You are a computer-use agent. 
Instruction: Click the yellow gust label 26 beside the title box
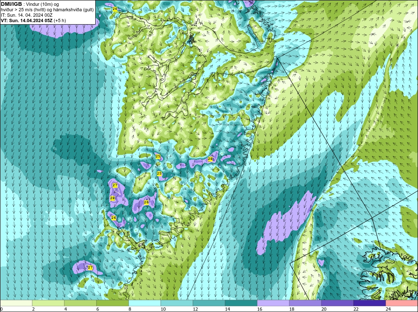(x=115, y=9)
